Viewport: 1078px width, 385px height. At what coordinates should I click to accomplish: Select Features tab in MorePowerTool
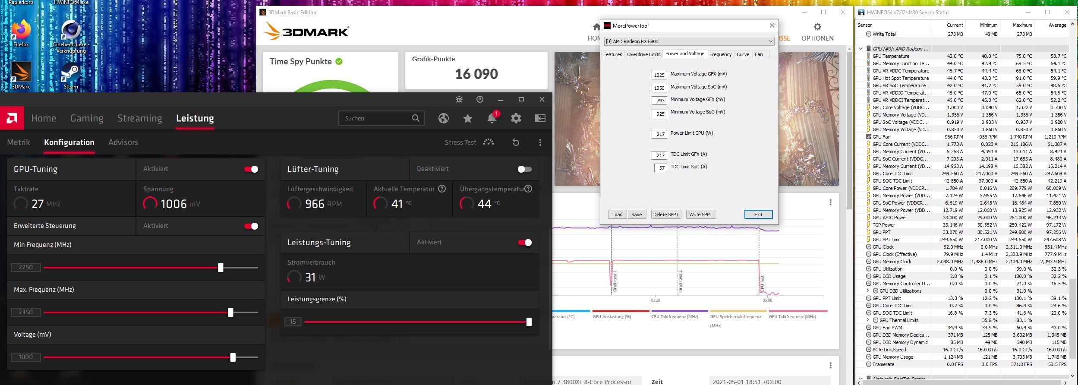tap(612, 54)
